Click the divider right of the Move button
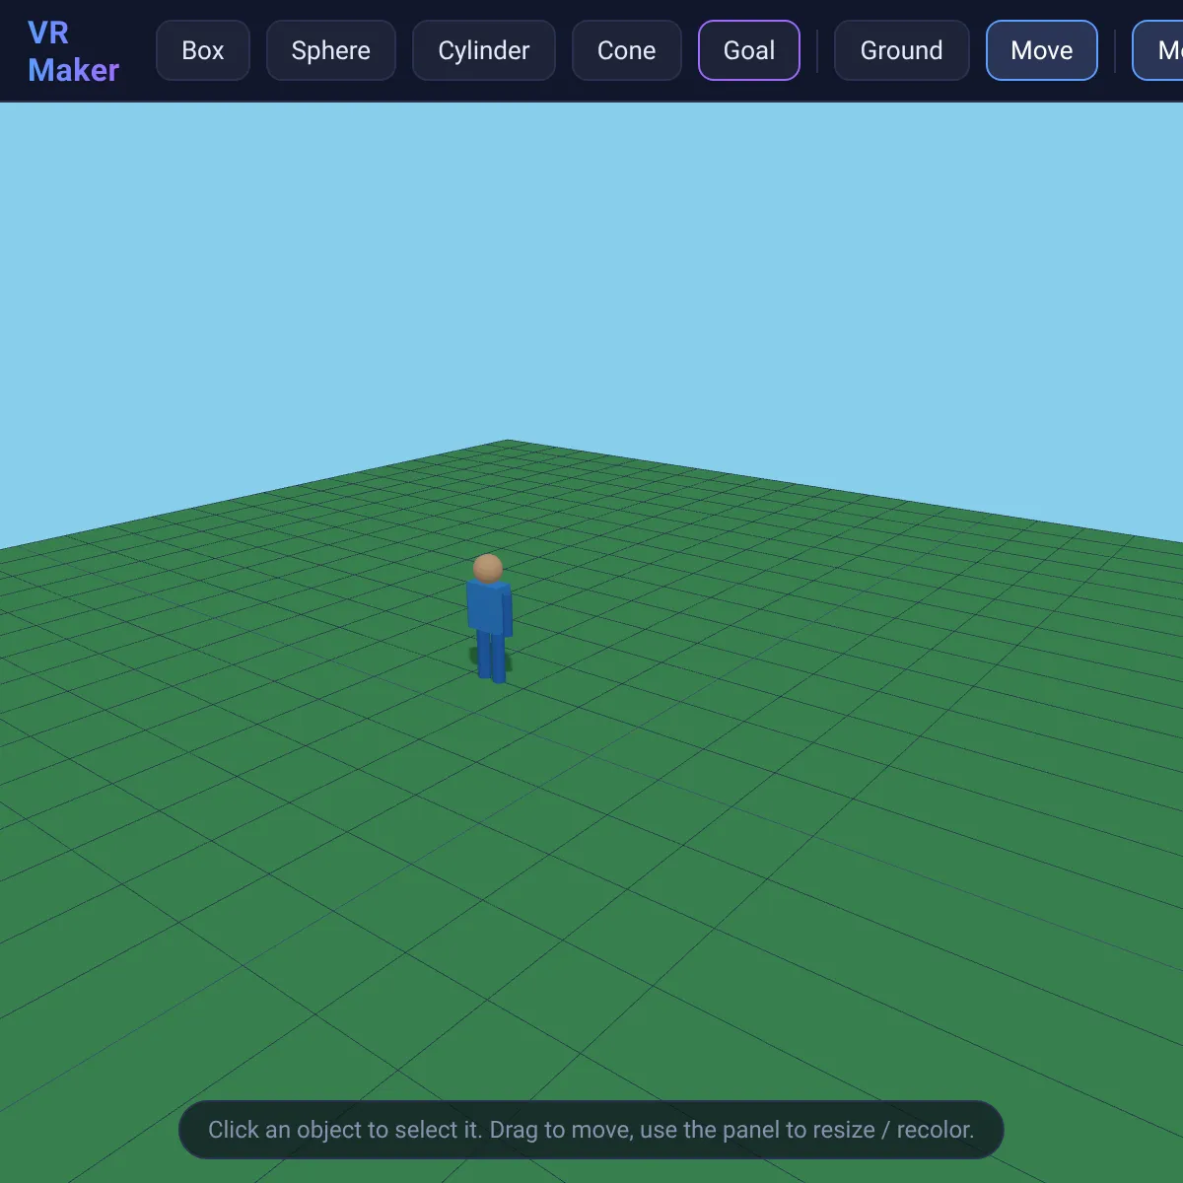Viewport: 1183px width, 1183px height. point(1115,50)
